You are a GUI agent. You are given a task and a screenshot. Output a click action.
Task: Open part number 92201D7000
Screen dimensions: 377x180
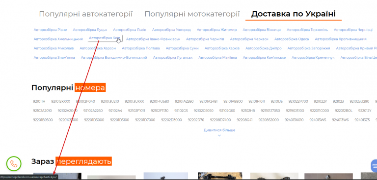click(145, 120)
